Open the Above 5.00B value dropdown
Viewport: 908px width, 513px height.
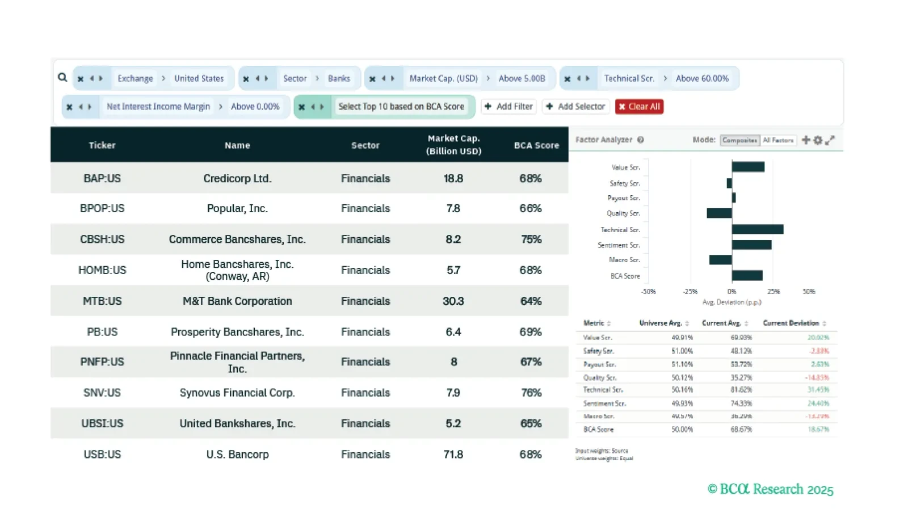[522, 78]
